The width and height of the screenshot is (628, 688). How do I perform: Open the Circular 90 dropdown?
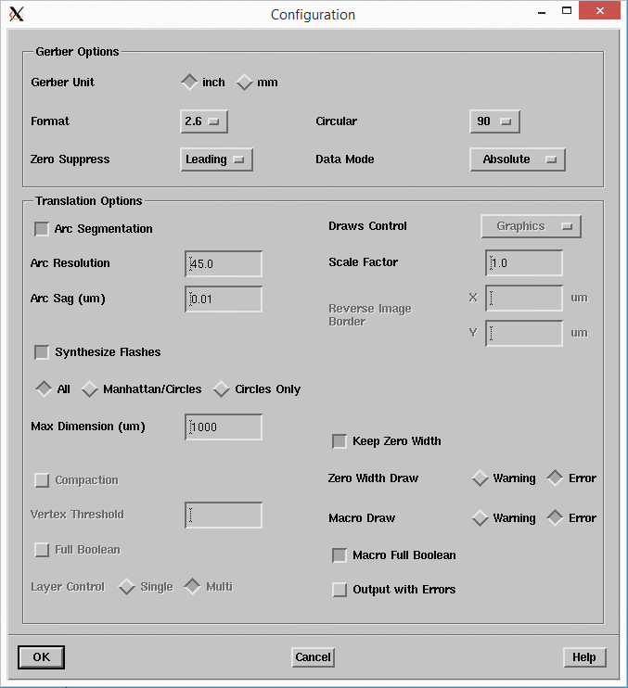(494, 121)
